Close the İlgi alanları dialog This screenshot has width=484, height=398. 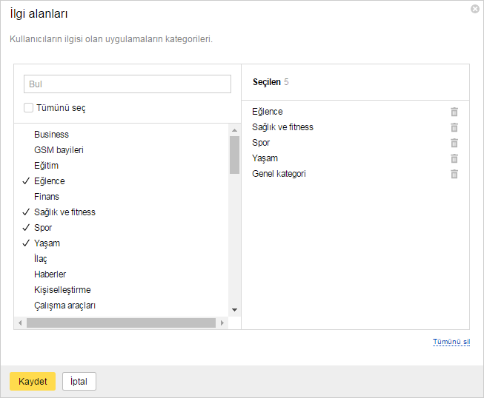point(474,9)
